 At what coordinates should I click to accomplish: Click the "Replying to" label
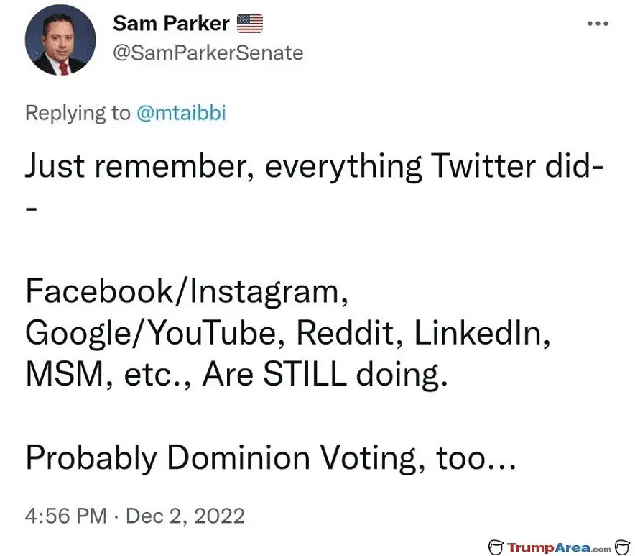coord(78,113)
